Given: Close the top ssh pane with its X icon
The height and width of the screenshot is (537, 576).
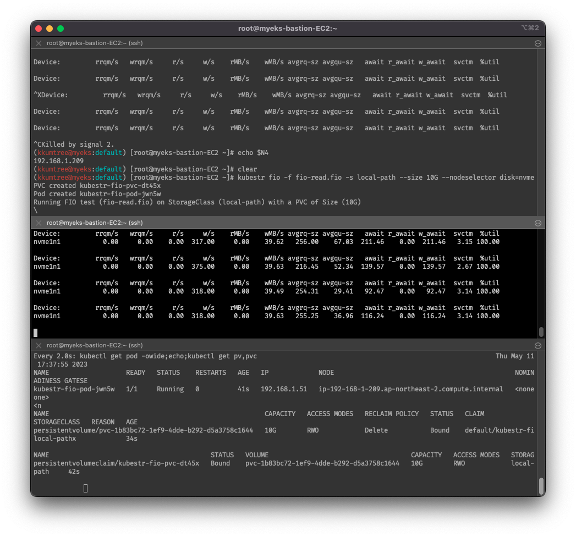Looking at the screenshot, I should pyautogui.click(x=39, y=43).
